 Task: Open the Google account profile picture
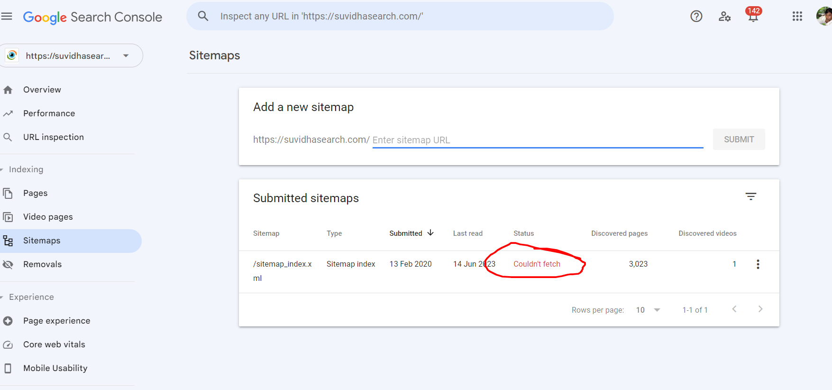point(824,17)
